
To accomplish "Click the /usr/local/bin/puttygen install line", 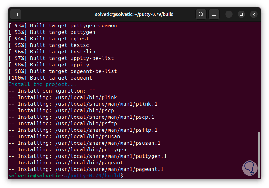I will click(x=67, y=149).
